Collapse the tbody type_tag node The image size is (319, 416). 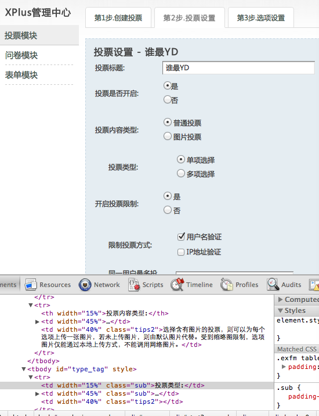tap(24, 369)
